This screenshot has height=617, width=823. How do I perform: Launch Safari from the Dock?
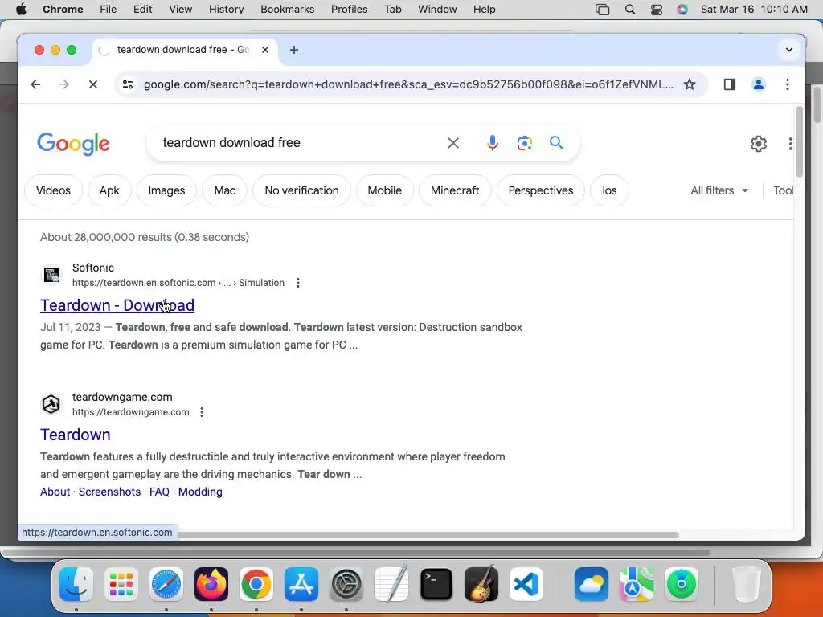166,584
